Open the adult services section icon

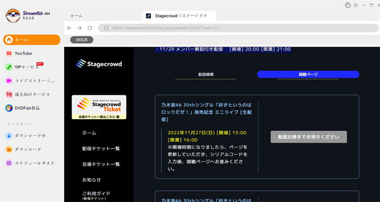click(x=9, y=94)
